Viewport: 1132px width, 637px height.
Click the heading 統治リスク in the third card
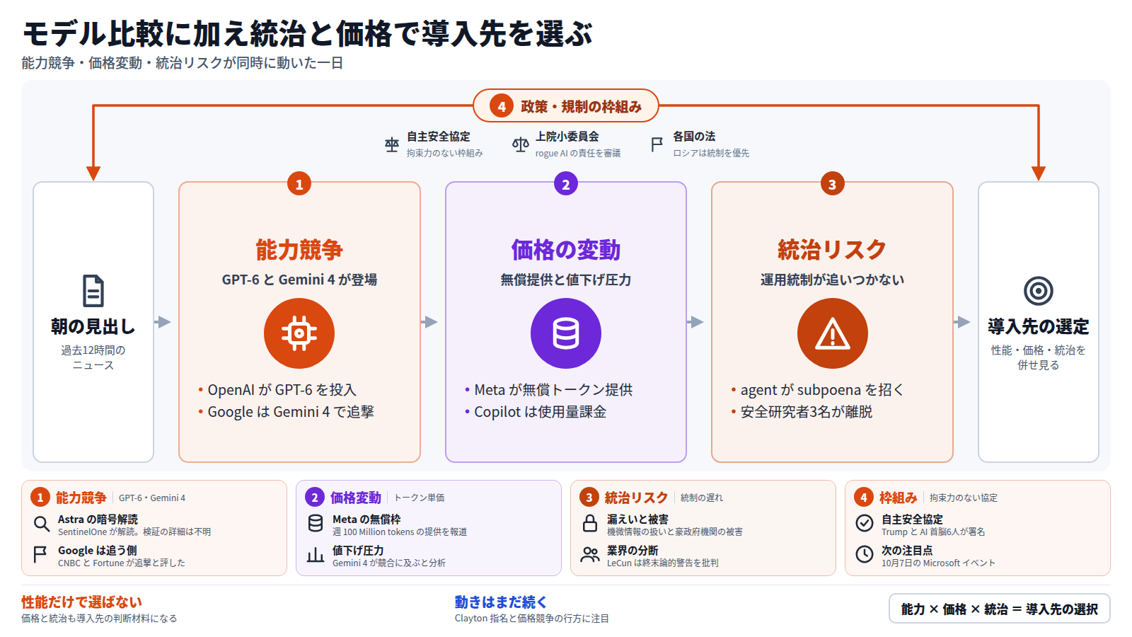[832, 250]
